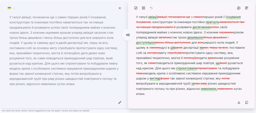Viewport: 256px width, 113px height.
Task: Edit the source text with the pencil icon
Action: tap(120, 102)
